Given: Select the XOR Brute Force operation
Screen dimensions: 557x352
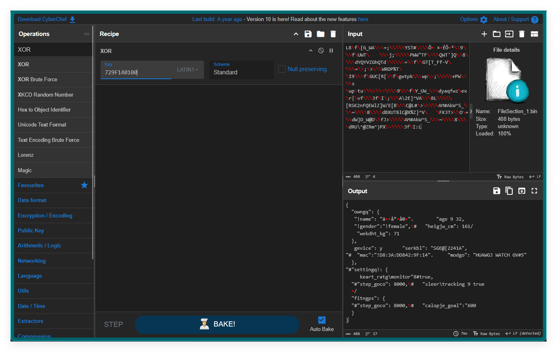Looking at the screenshot, I should 54,80.
